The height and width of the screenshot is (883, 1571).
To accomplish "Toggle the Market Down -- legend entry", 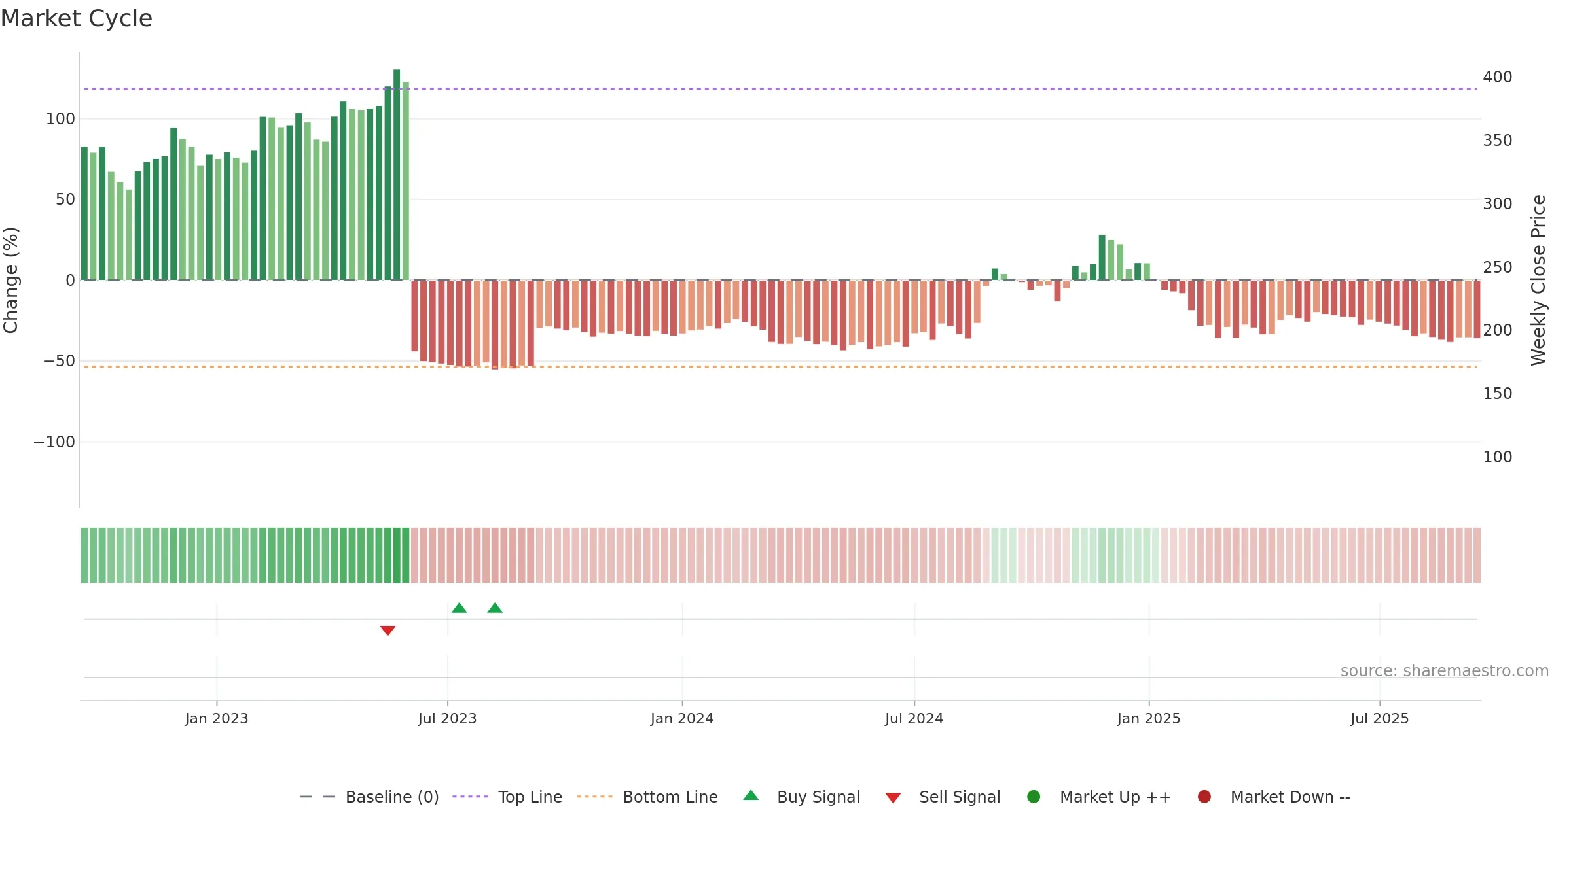I will pyautogui.click(x=1274, y=797).
